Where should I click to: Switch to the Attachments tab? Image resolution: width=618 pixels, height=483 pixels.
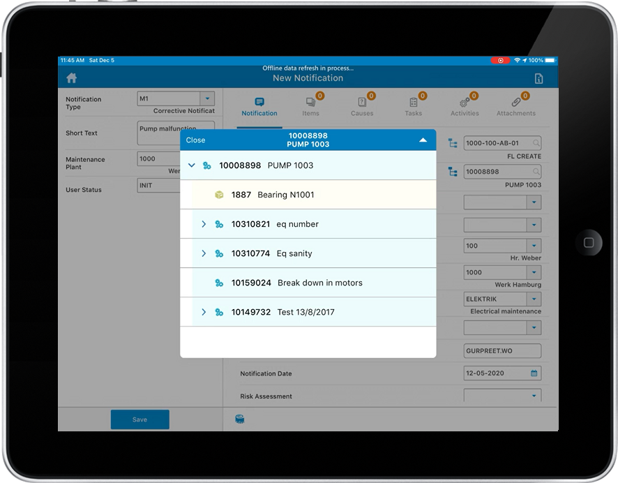pos(515,105)
